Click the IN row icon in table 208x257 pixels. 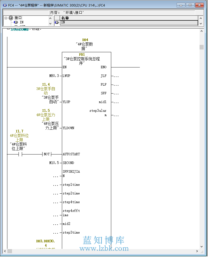(57, 23)
